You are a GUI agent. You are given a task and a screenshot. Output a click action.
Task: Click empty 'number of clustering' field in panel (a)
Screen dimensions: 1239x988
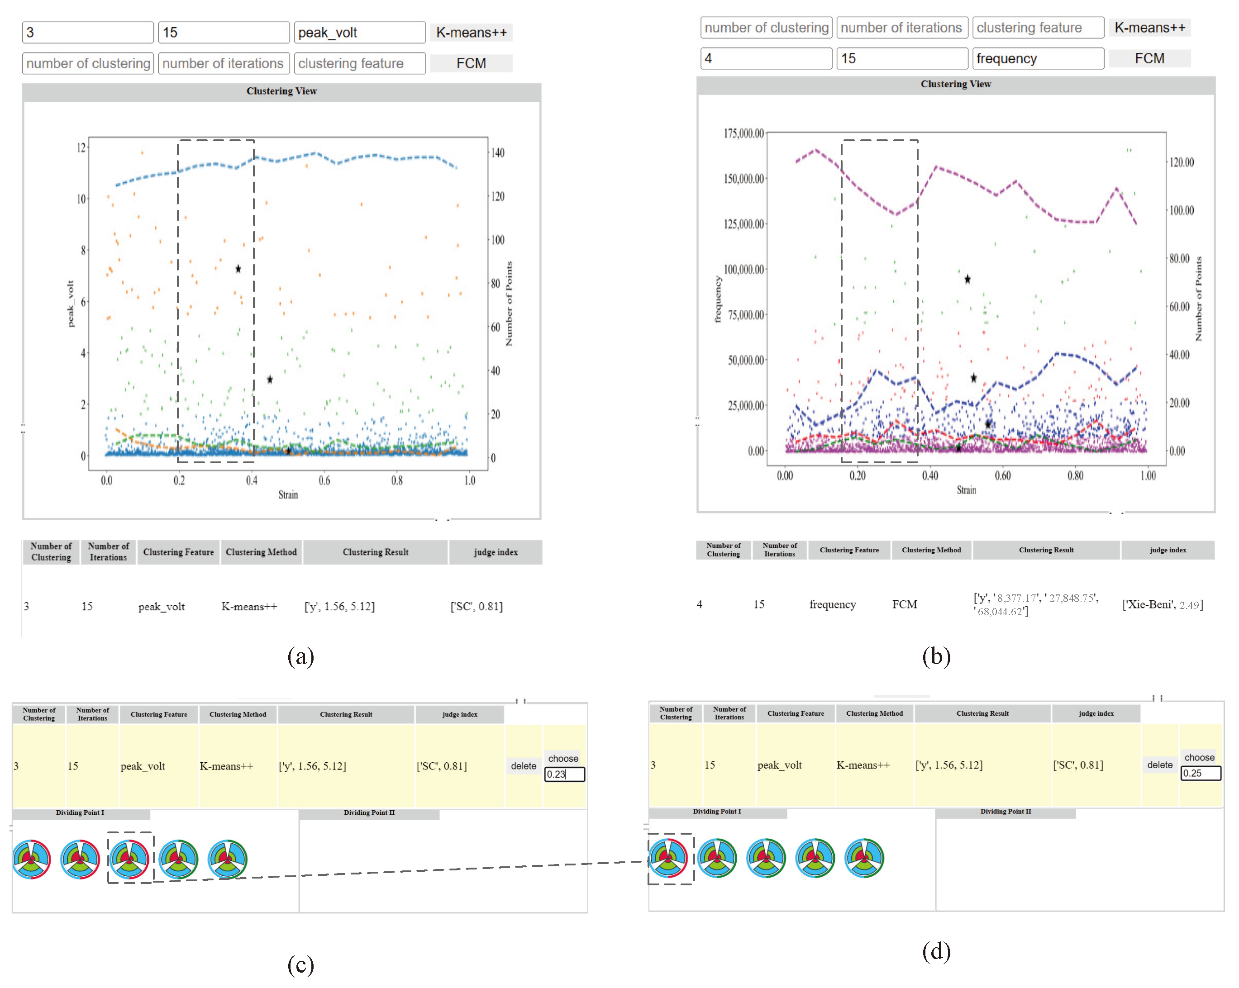tap(89, 63)
